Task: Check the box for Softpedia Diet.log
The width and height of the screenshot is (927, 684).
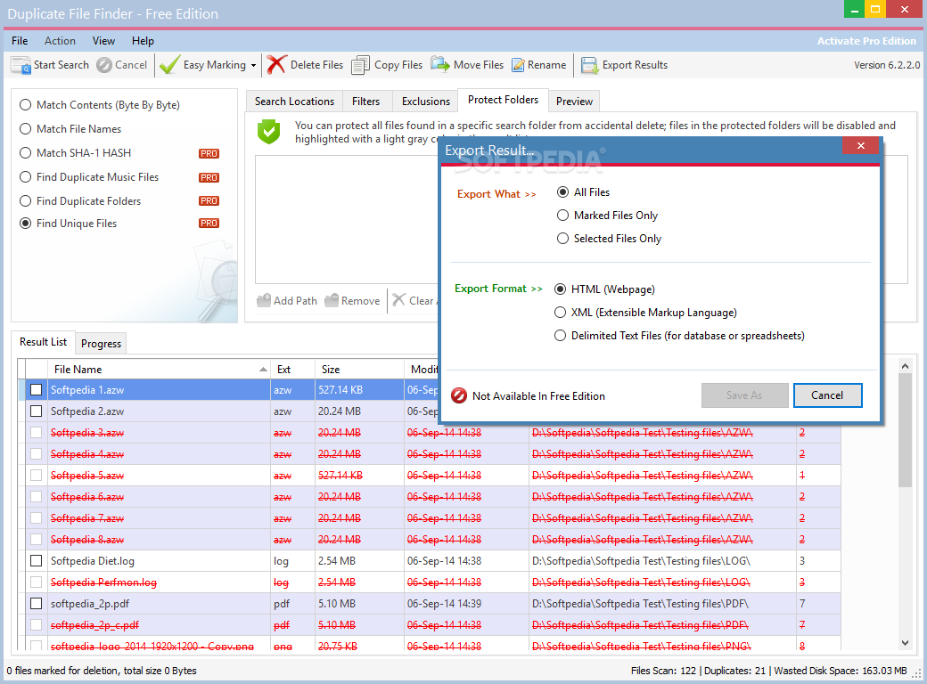Action: (36, 560)
